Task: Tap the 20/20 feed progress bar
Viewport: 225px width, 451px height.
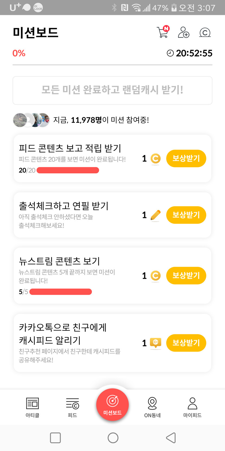Action: click(x=68, y=170)
